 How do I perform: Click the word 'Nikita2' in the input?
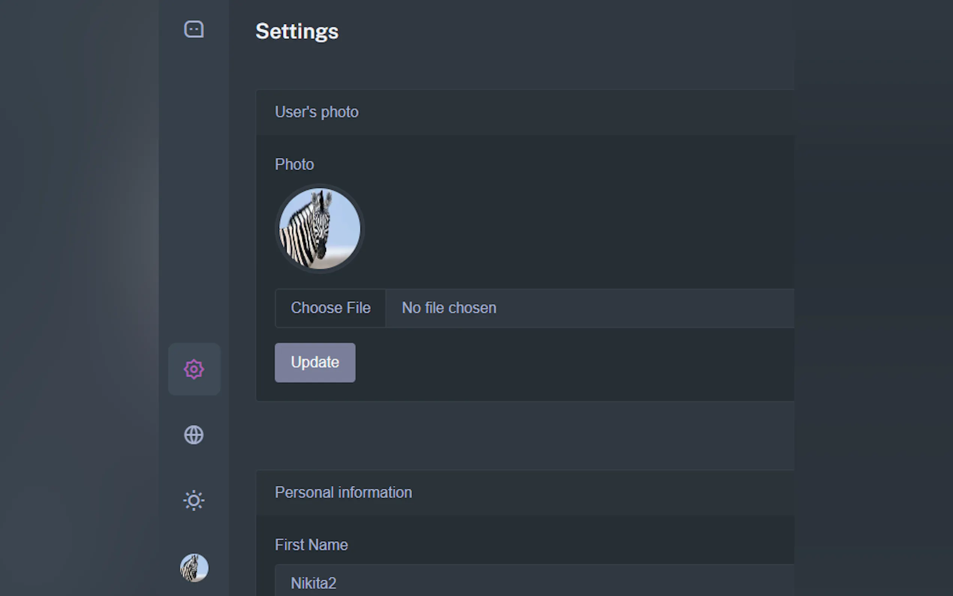(x=313, y=583)
